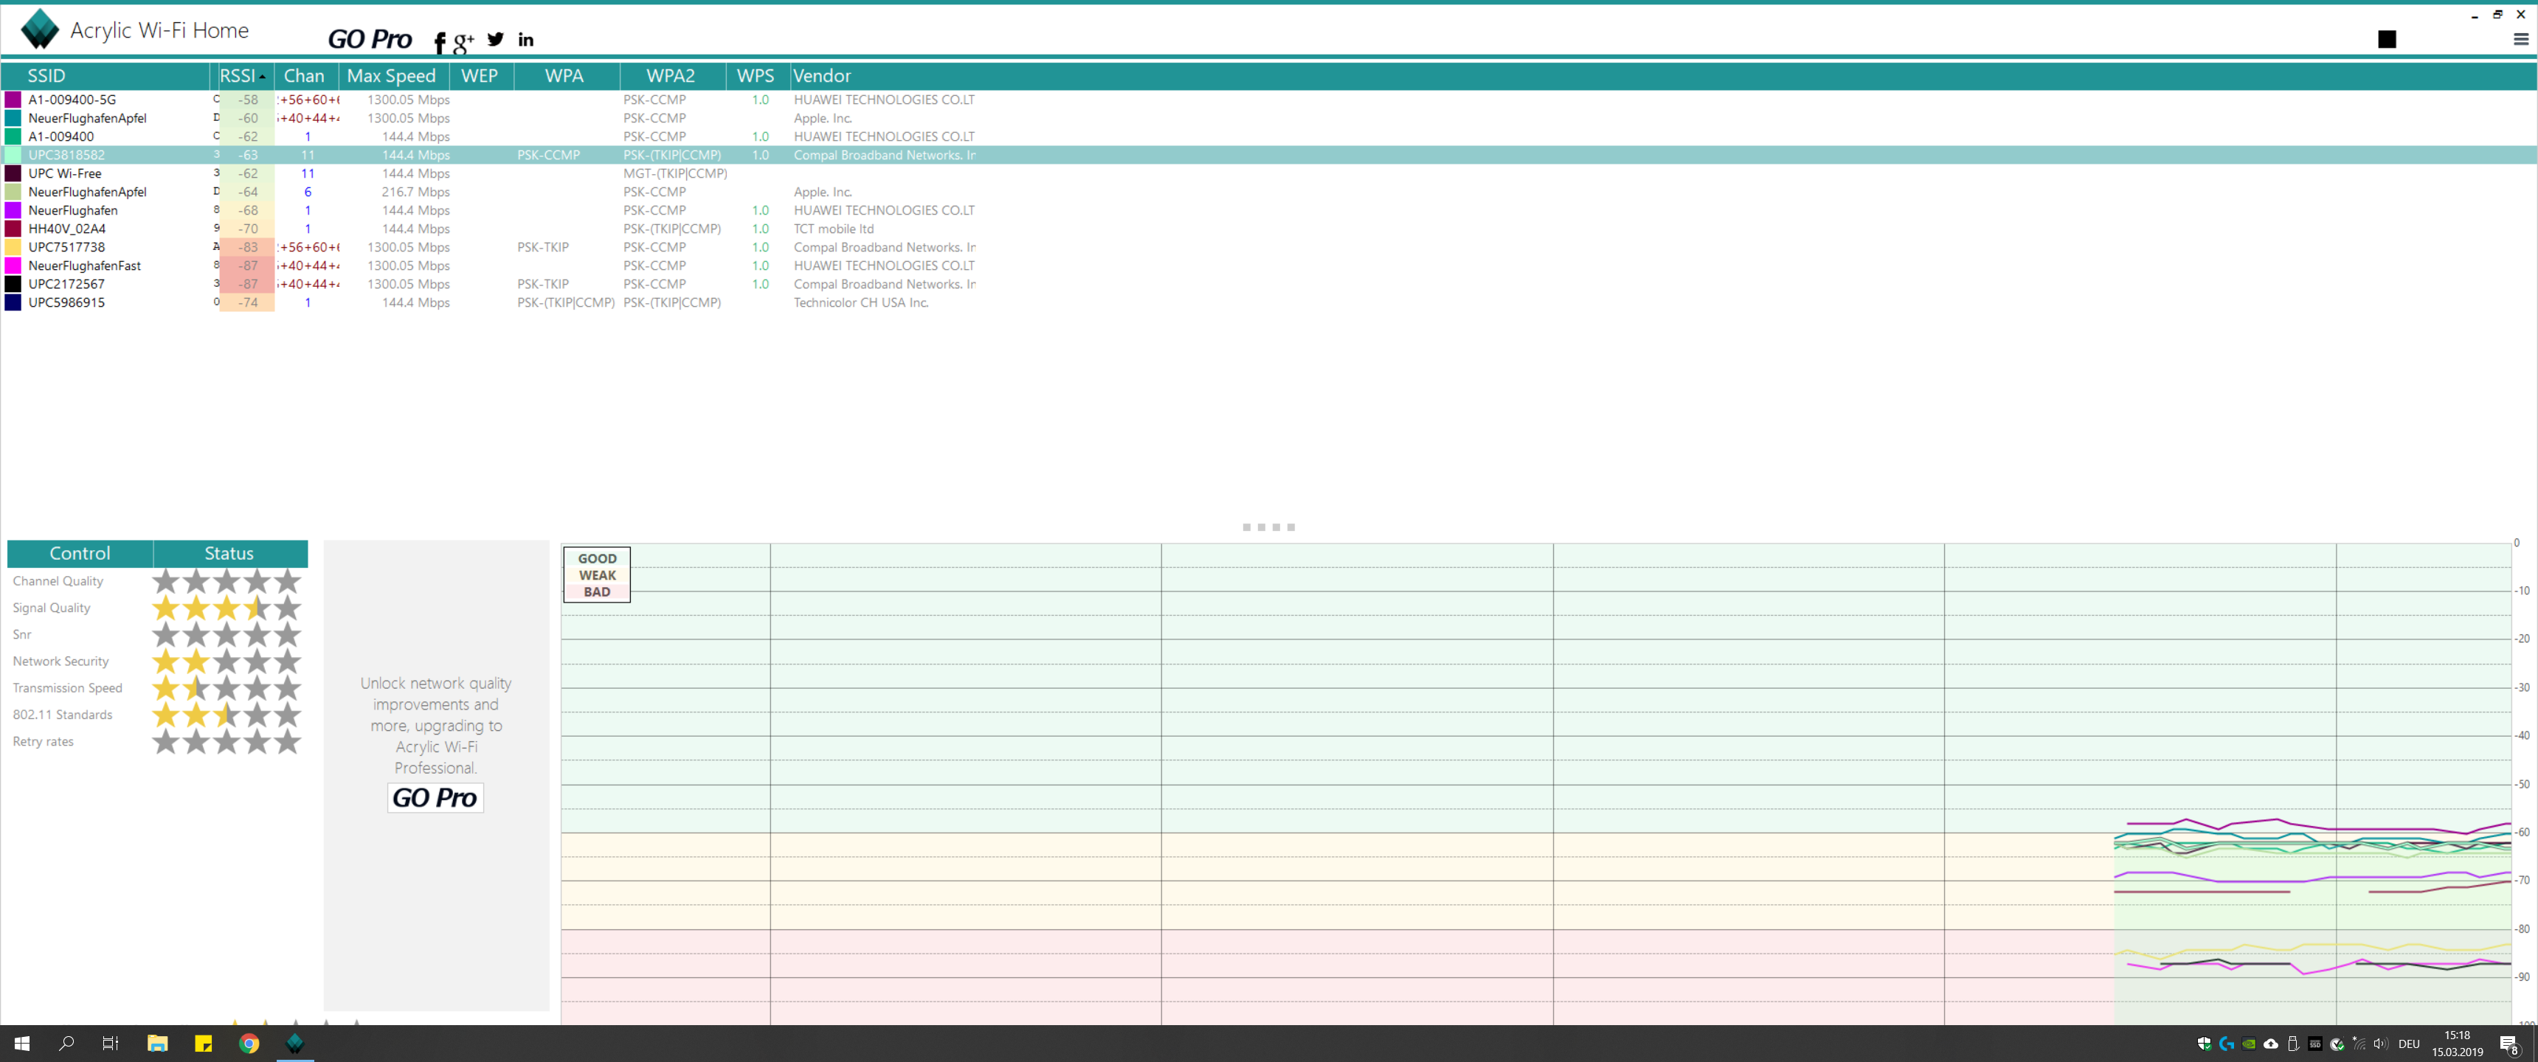Open Chrome from the taskbar
Screen dimensions: 2538x1062
point(249,1044)
